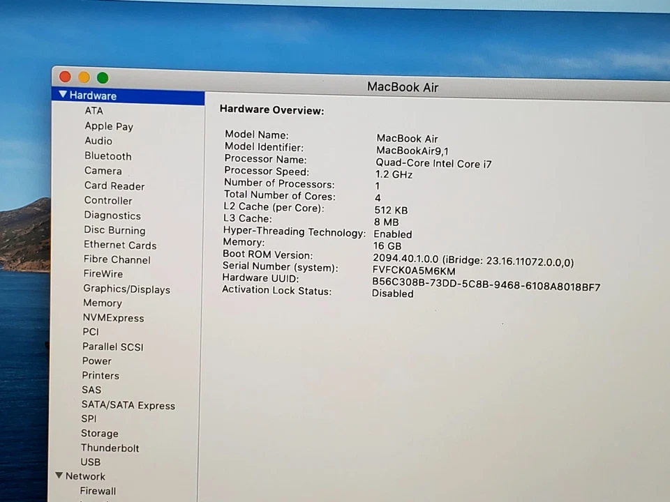Image resolution: width=670 pixels, height=502 pixels.
Task: Open the Storage section
Action: click(x=100, y=433)
